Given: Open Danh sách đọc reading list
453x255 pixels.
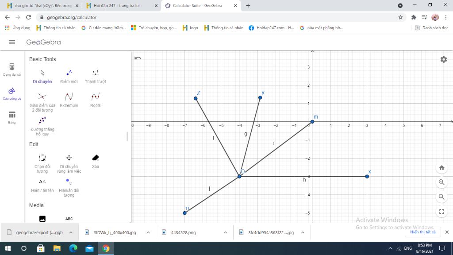Looking at the screenshot, I should (431, 28).
